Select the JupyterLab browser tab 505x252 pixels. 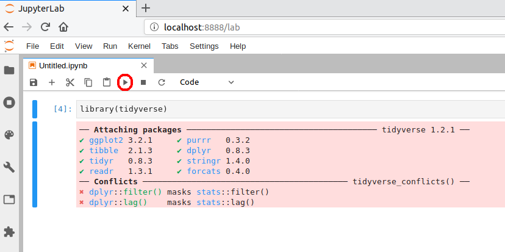pos(68,9)
